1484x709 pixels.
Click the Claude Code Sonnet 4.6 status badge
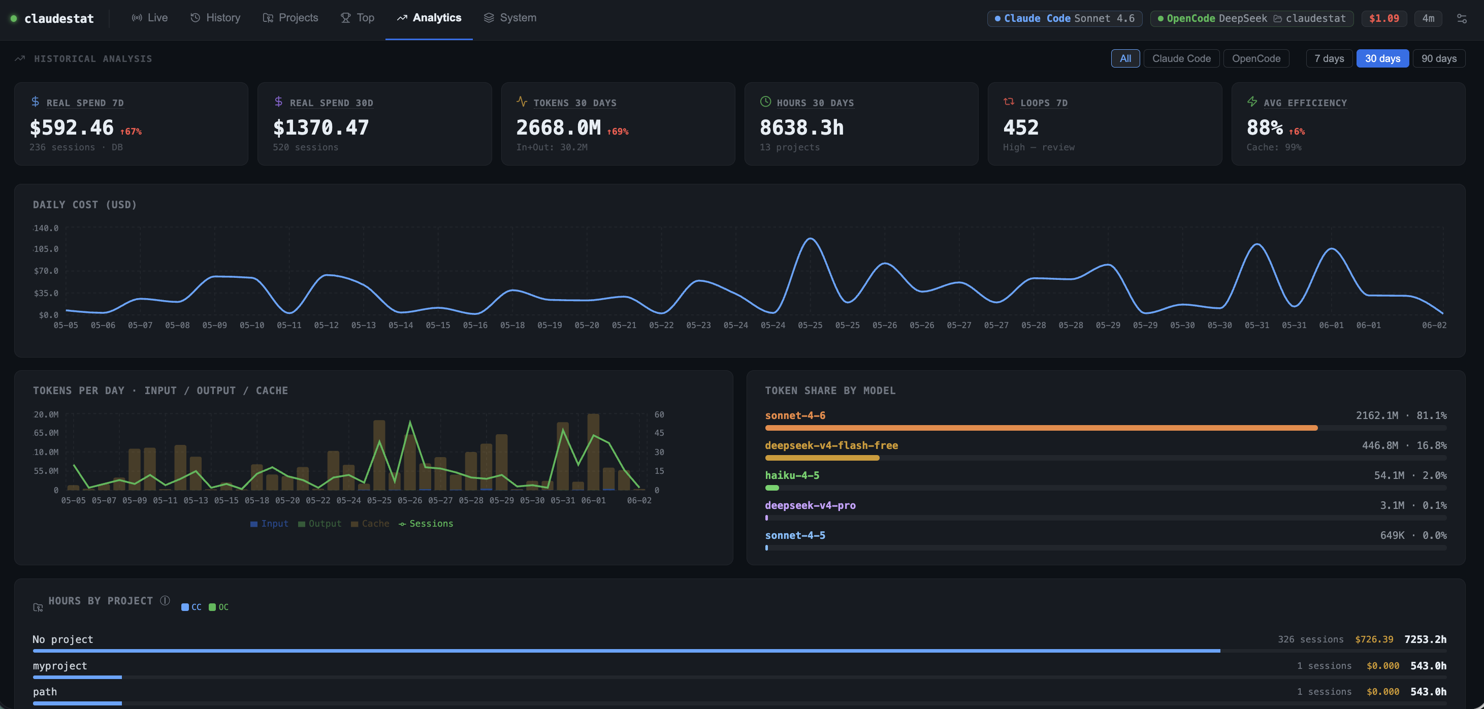point(1064,18)
